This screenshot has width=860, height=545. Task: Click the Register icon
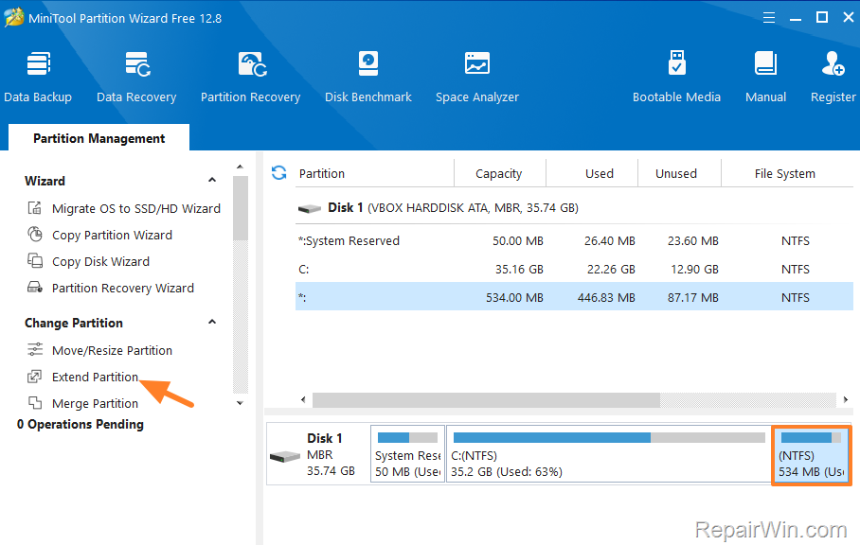pyautogui.click(x=833, y=77)
